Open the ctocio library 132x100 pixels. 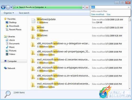point(12,40)
